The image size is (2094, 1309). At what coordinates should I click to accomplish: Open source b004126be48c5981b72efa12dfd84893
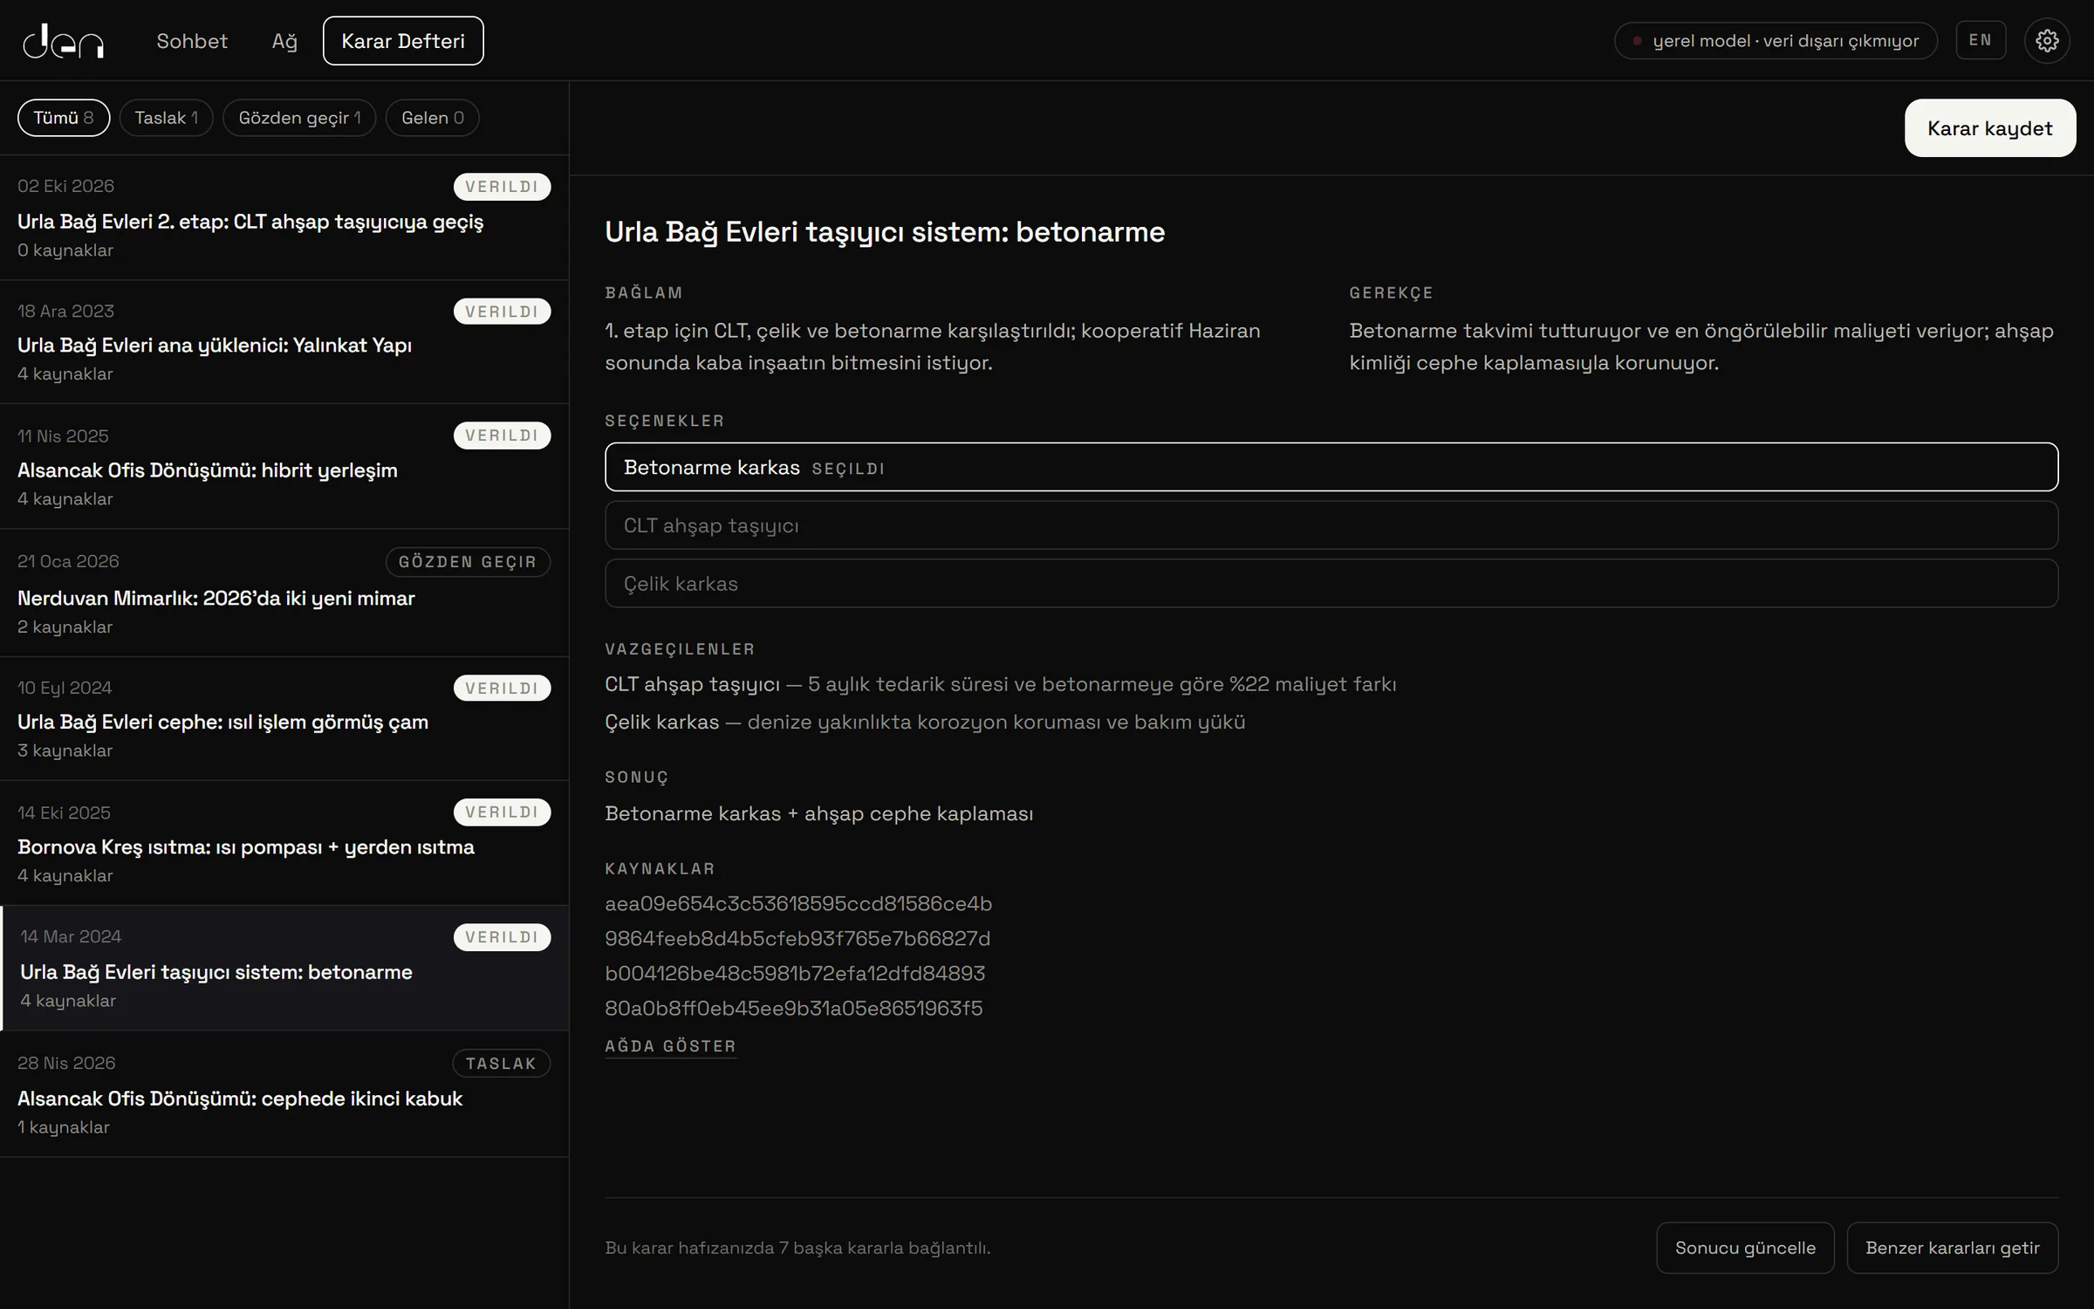click(795, 974)
